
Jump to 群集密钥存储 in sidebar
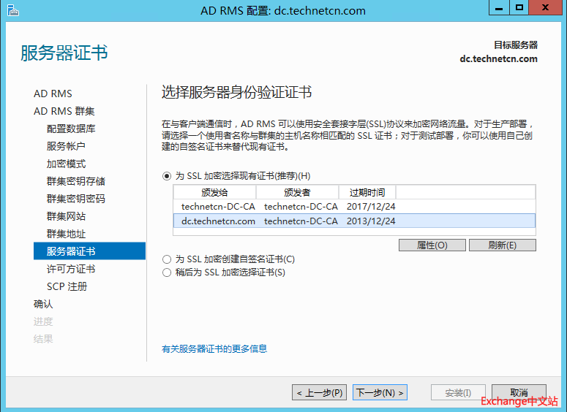coord(76,181)
